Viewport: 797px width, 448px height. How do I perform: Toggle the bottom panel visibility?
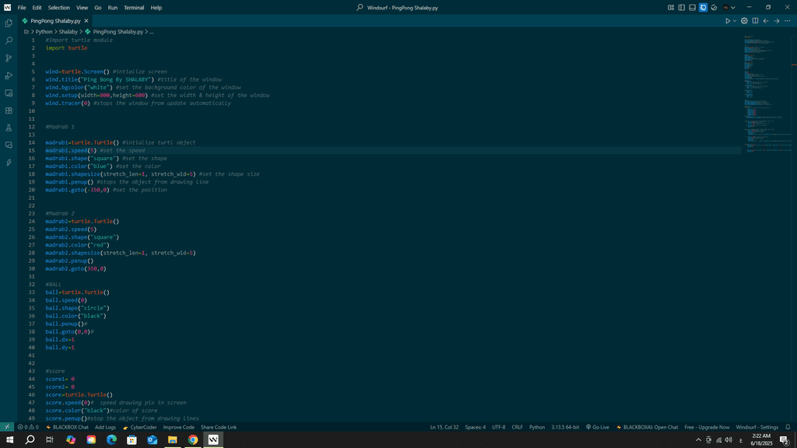tap(692, 8)
